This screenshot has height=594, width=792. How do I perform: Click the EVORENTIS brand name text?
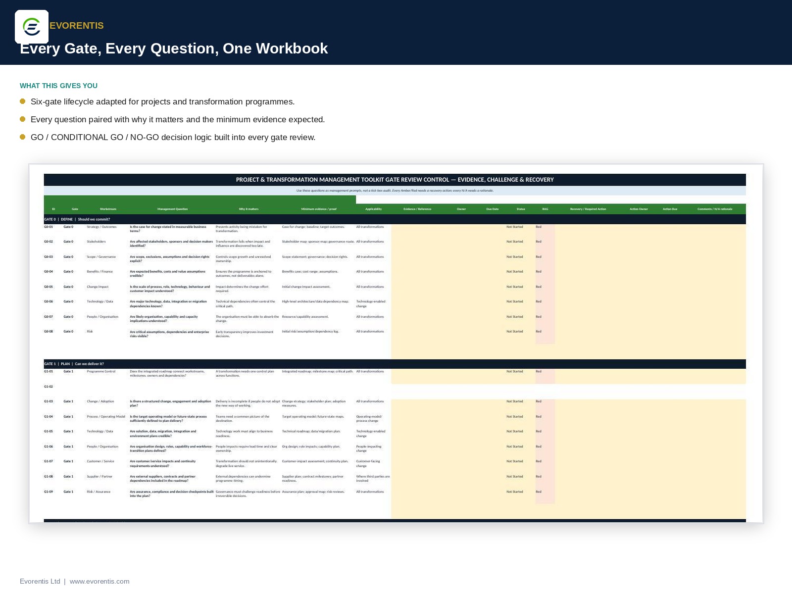tap(77, 26)
